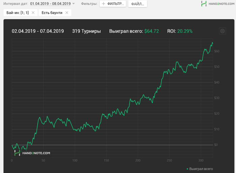Click the 100 x-axis label

pyautogui.click(x=75, y=161)
